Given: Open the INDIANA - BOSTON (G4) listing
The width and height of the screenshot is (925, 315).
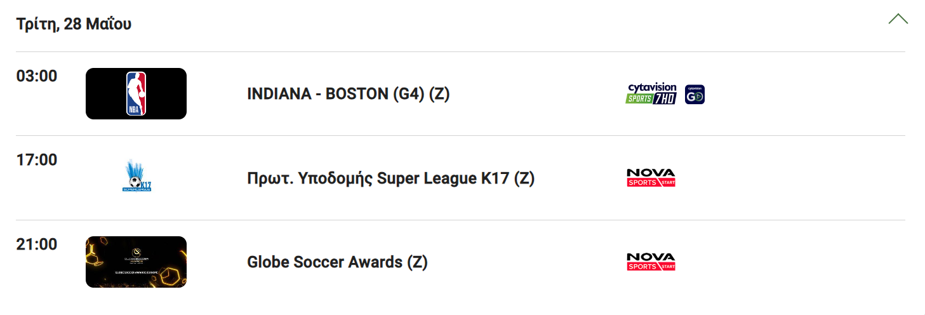Looking at the screenshot, I should click(x=348, y=94).
